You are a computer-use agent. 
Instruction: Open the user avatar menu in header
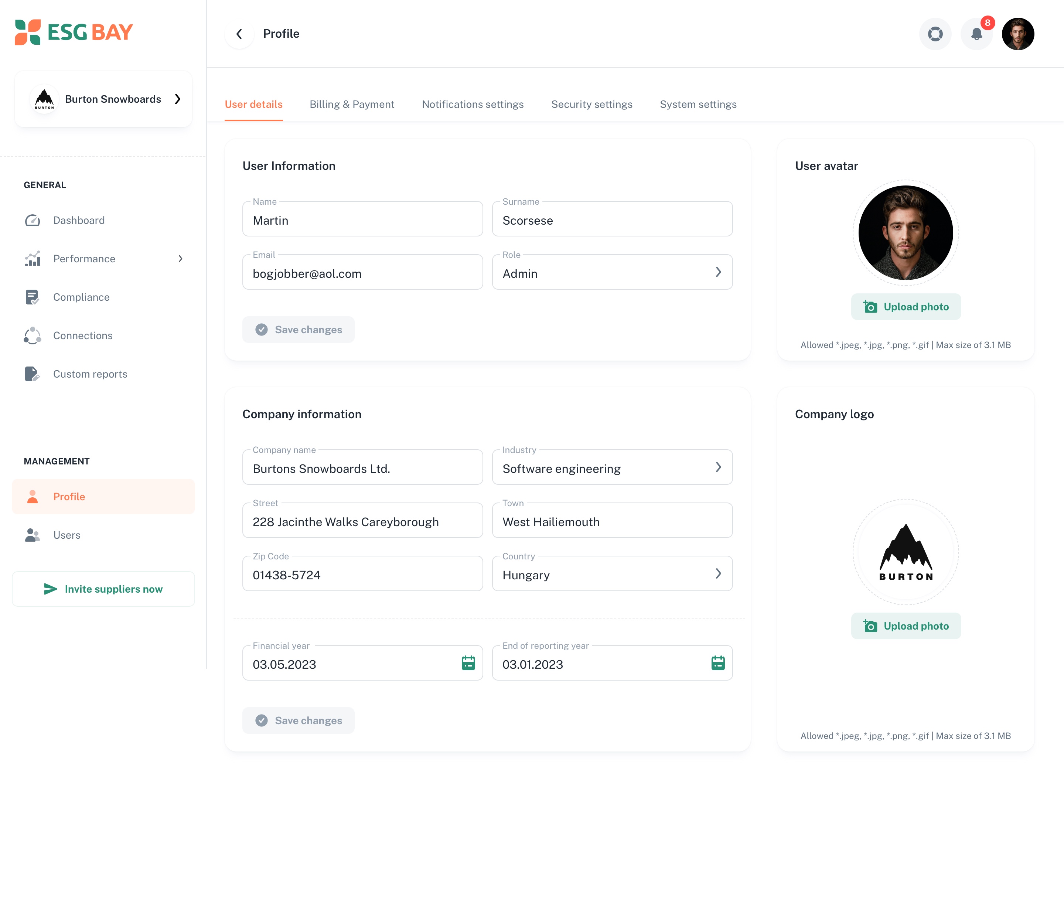(1018, 34)
